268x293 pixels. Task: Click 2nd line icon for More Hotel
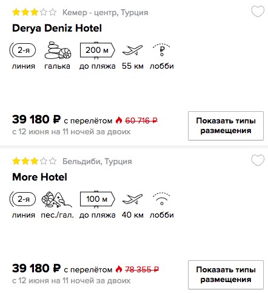(22, 199)
